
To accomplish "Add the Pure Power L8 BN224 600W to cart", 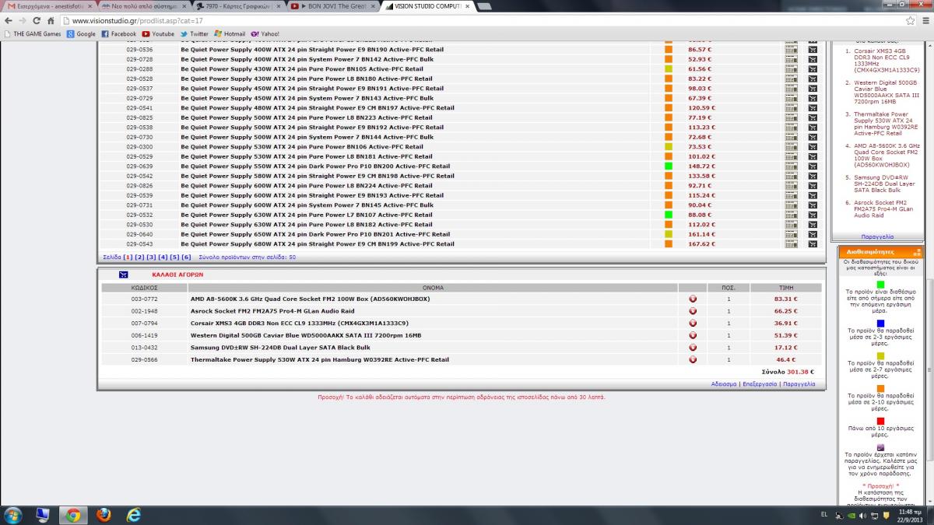I will tap(813, 186).
